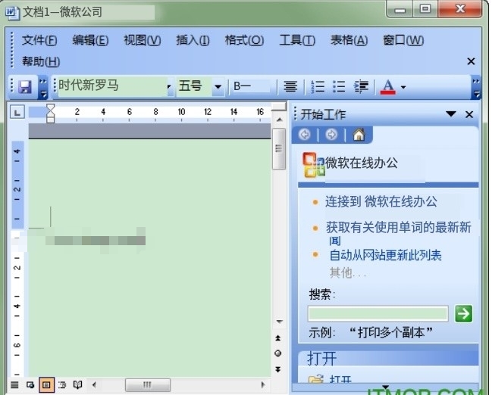Screen dimensions: 492x395
Task: Open the font size dropdown 五号
Action: [x=218, y=87]
